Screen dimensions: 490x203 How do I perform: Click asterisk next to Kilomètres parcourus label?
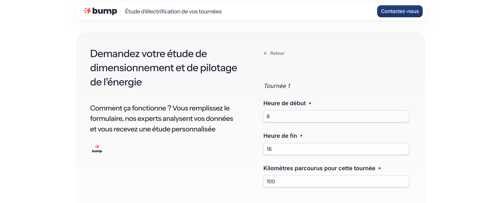[x=379, y=168]
